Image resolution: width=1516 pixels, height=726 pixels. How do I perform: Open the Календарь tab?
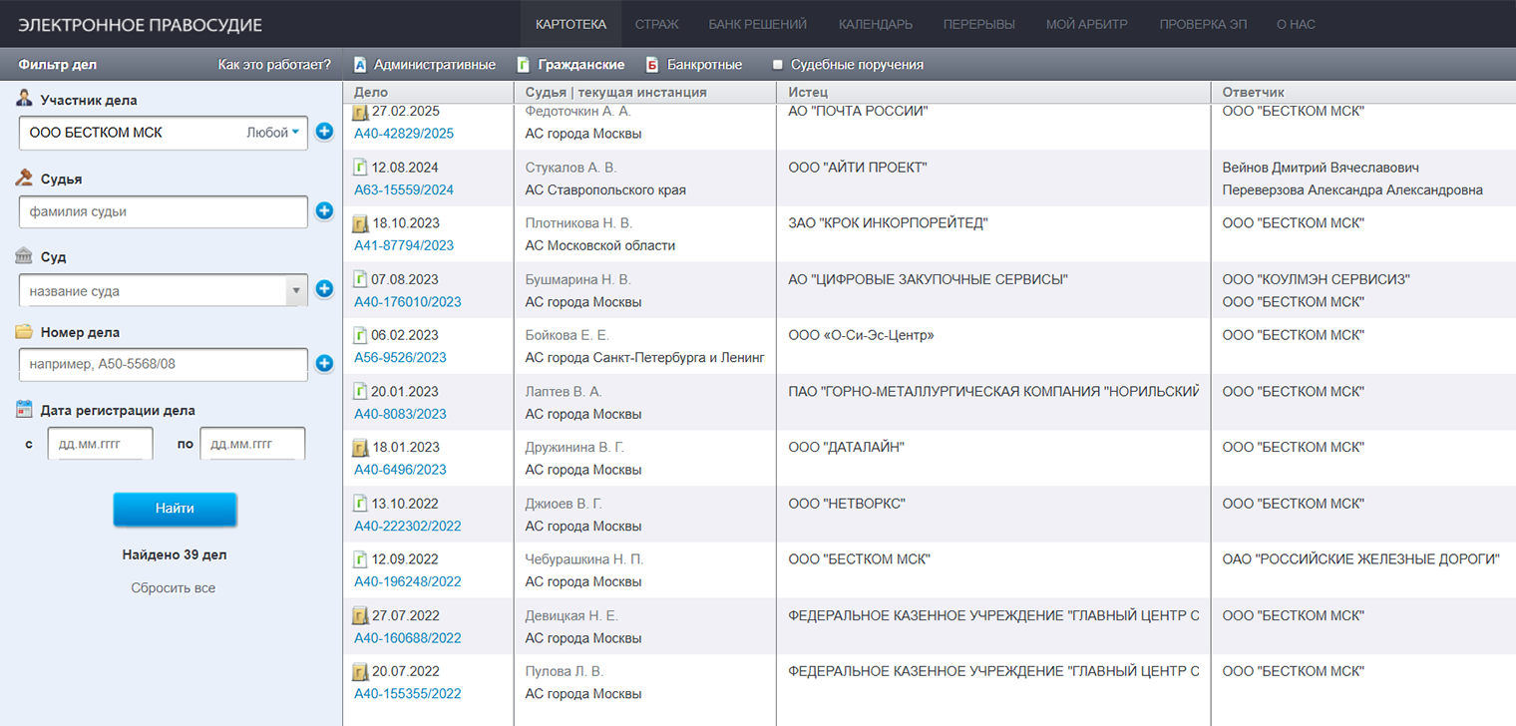coord(875,24)
